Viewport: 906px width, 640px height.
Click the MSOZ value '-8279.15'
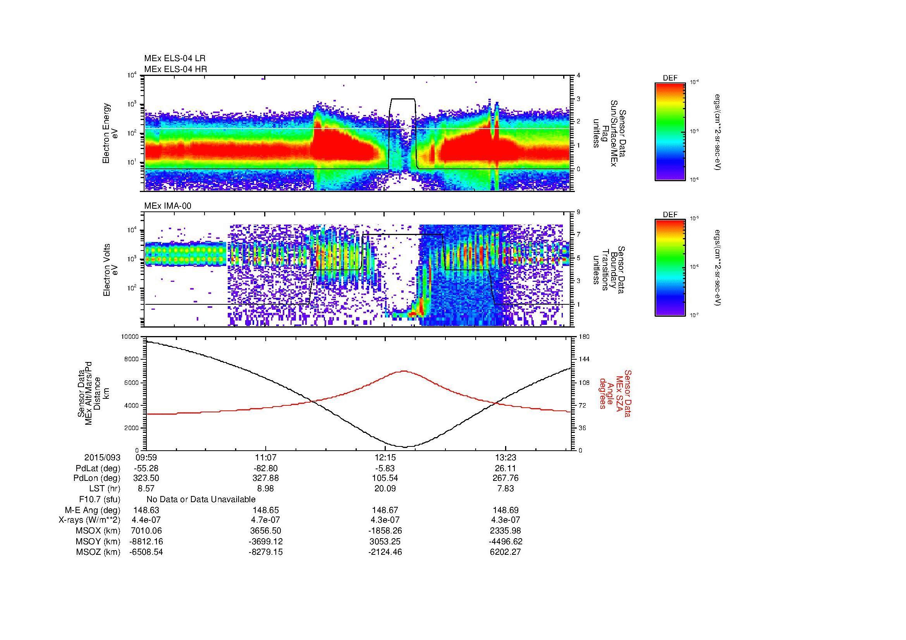[266, 552]
